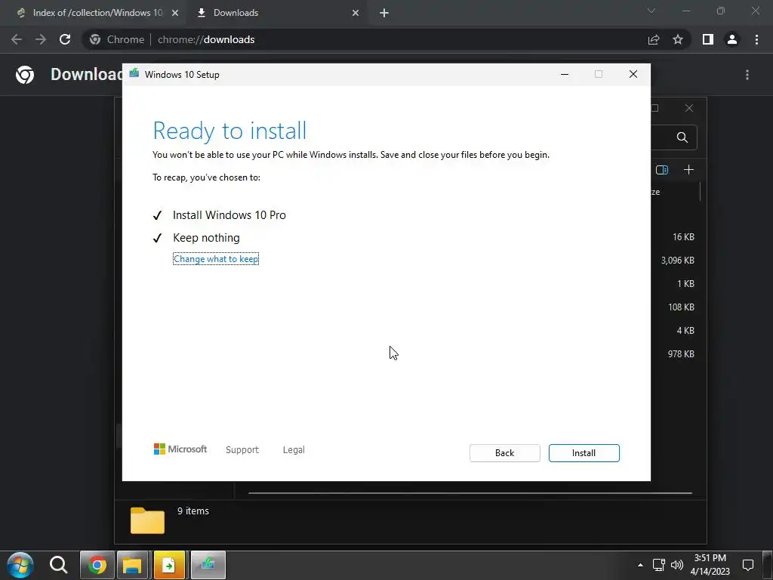This screenshot has height=580, width=773.
Task: Open the Downloads page more actions menu
Action: click(747, 75)
